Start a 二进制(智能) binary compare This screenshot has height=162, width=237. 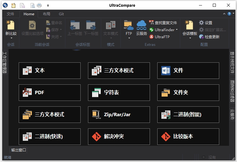(188, 115)
